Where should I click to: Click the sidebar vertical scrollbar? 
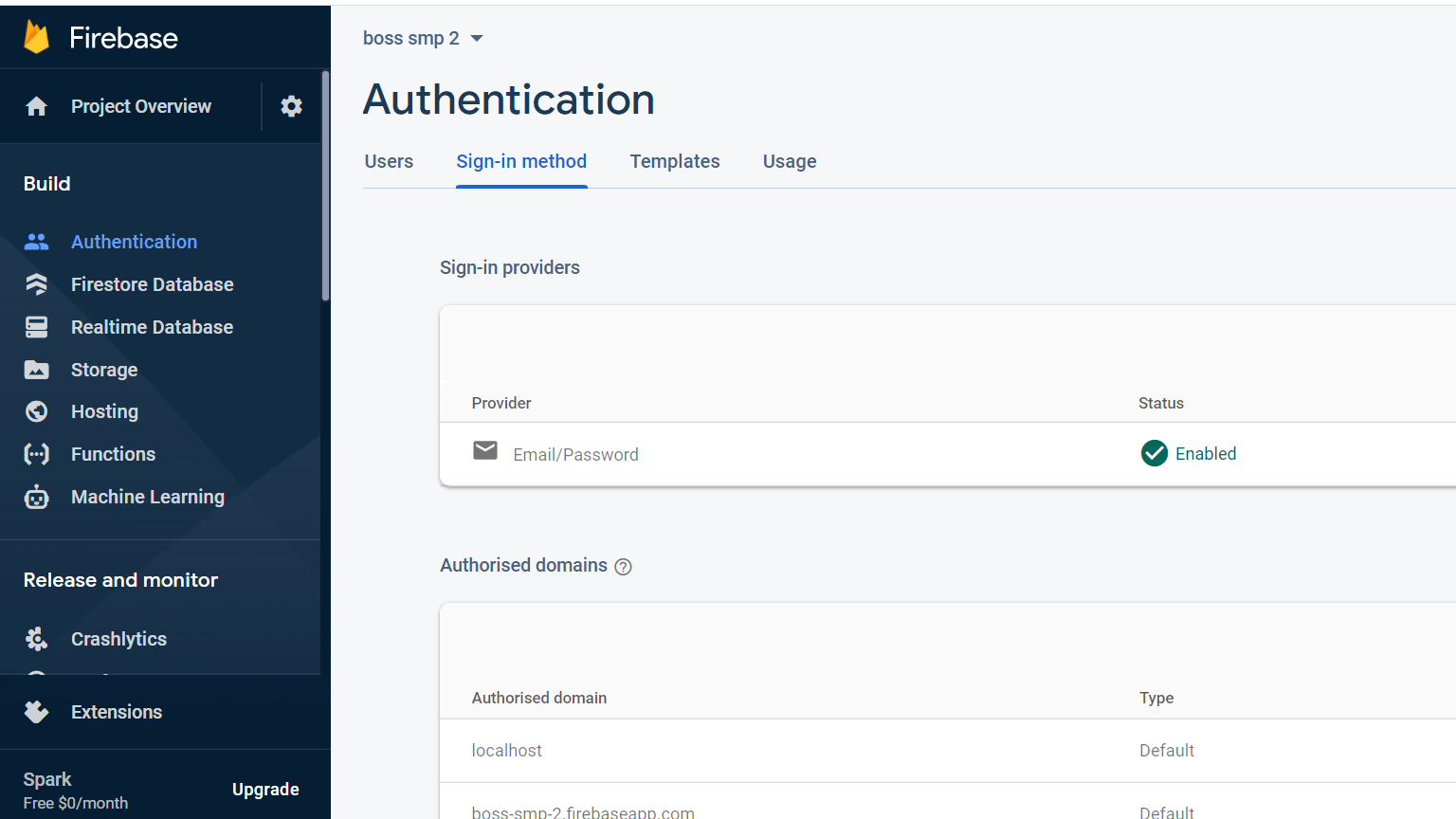(325, 190)
